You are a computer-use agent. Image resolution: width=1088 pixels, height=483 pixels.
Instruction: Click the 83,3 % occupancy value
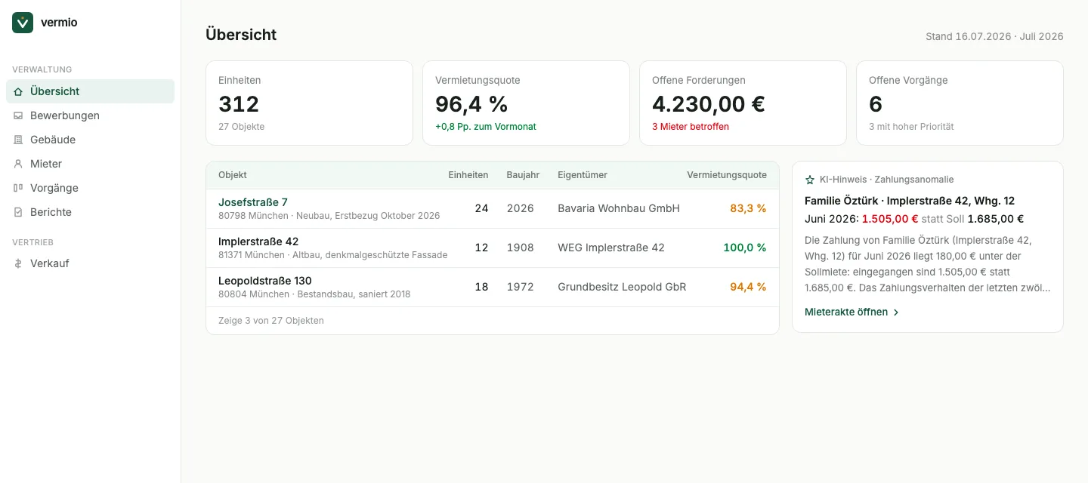tap(748, 208)
